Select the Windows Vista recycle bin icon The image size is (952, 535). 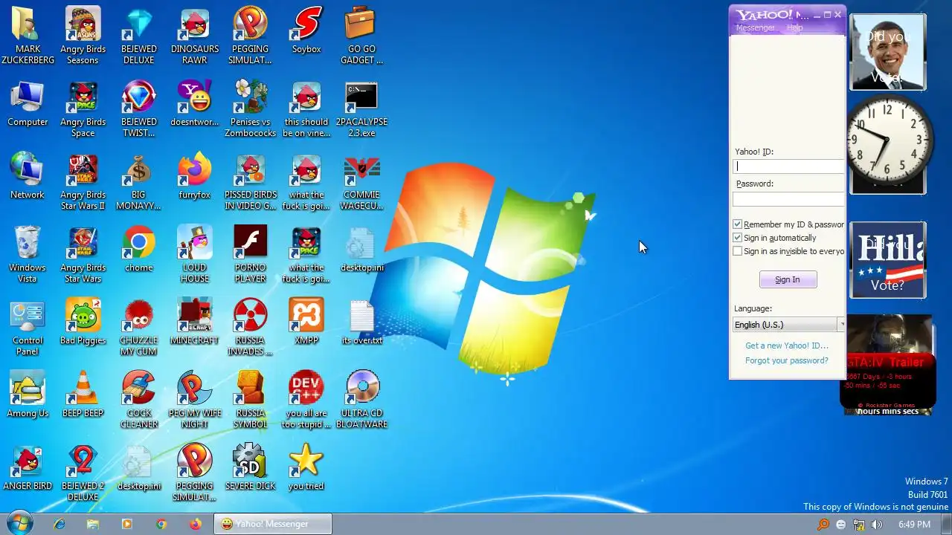28,254
